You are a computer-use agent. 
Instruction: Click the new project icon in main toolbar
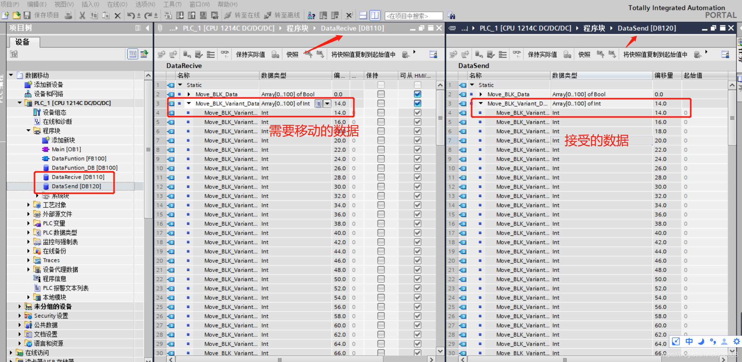(x=5, y=15)
